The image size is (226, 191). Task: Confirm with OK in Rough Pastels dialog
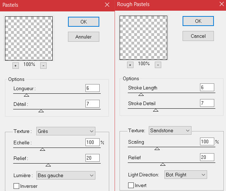tap(198, 21)
